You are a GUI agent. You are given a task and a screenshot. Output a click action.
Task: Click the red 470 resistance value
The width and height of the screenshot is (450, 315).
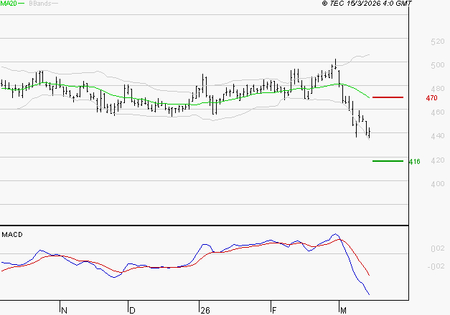pos(431,98)
